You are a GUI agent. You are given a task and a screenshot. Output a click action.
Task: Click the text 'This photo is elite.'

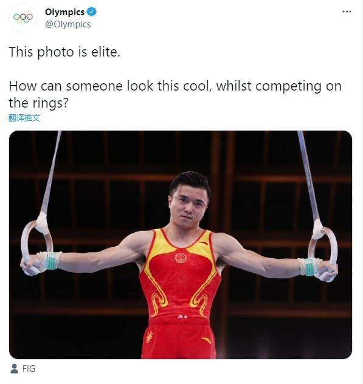click(64, 52)
